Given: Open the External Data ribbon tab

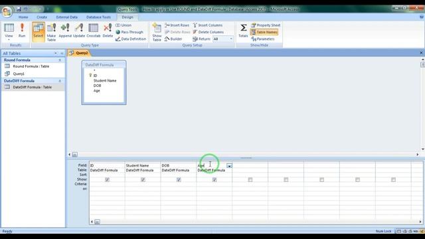Looking at the screenshot, I should point(66,17).
